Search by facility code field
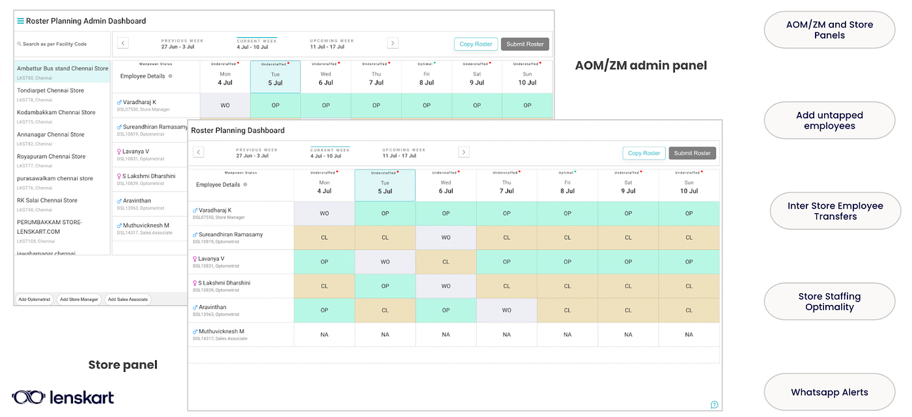Image resolution: width=912 pixels, height=417 pixels. point(63,44)
